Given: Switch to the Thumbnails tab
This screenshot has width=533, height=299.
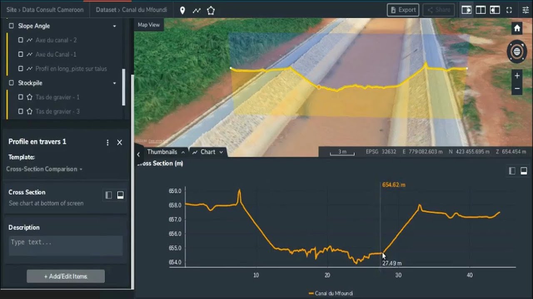Looking at the screenshot, I should 162,152.
